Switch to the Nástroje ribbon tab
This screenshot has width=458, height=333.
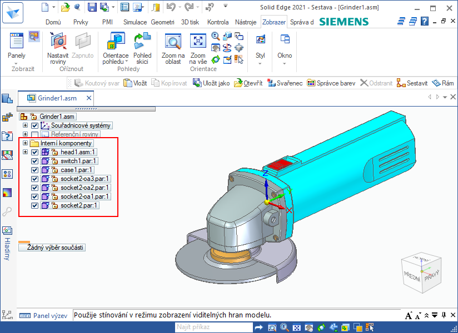(246, 22)
